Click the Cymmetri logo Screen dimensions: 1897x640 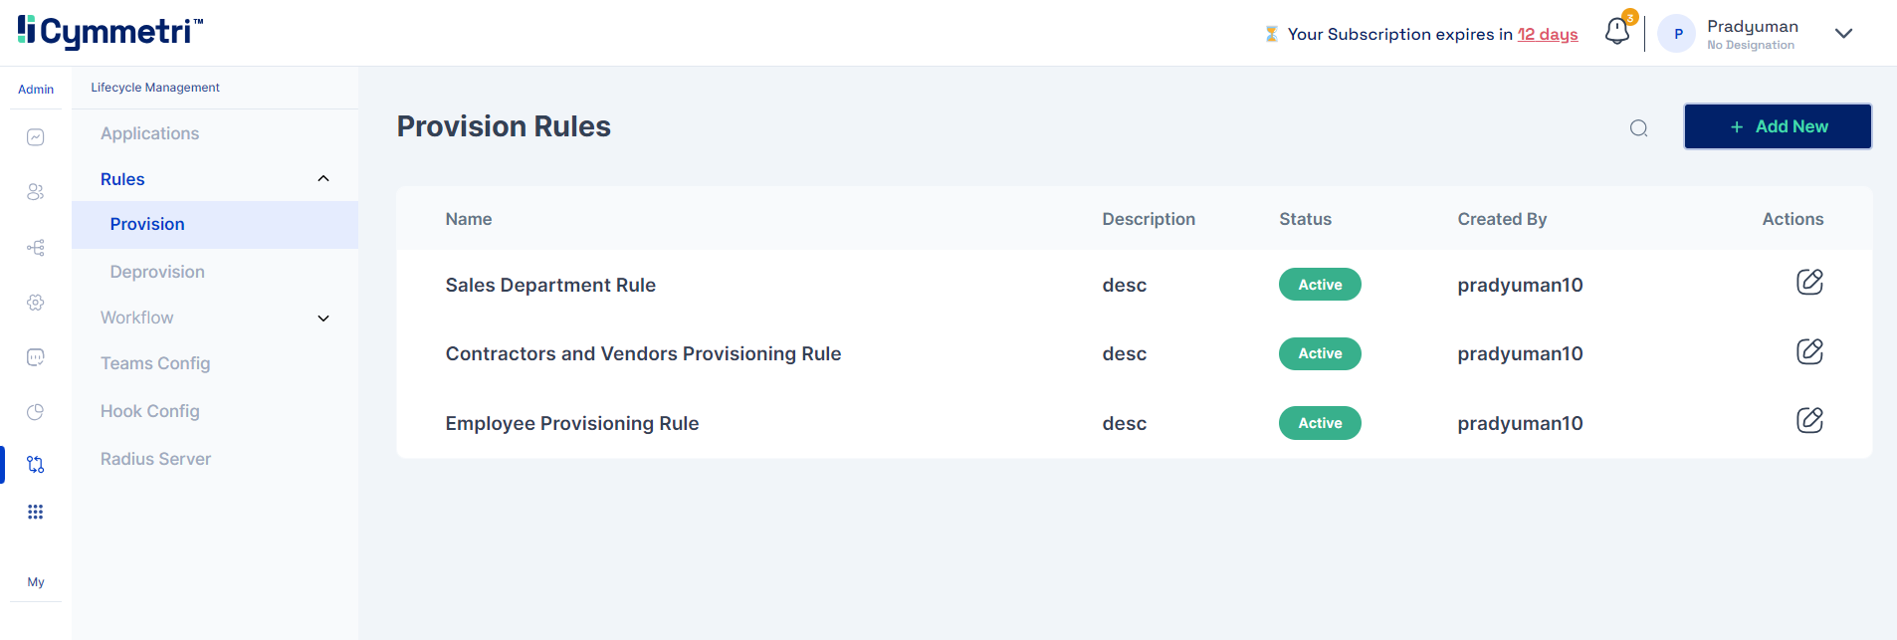point(109,32)
